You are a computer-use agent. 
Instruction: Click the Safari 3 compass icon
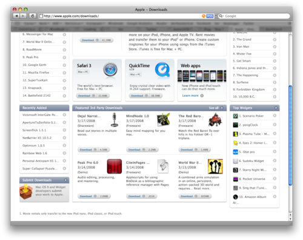110,70
